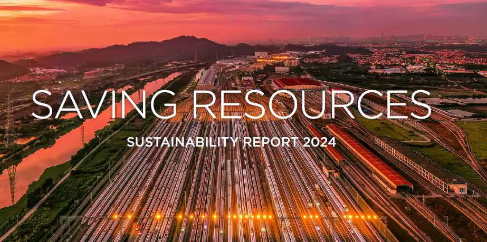
Task: Click the row of orange signal lights
Action: click(243, 216)
